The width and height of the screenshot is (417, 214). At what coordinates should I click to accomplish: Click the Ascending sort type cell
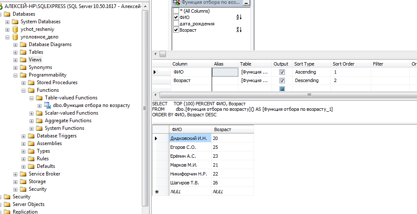312,72
